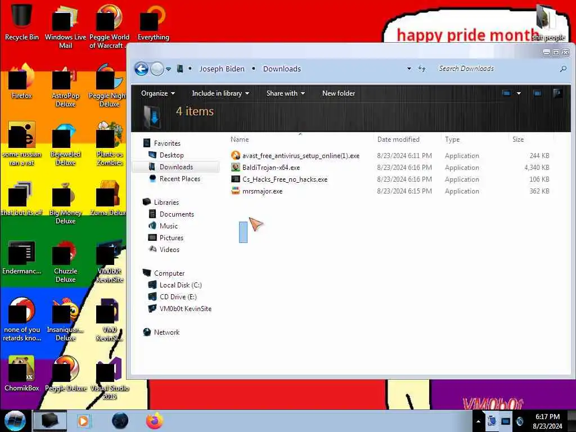The height and width of the screenshot is (432, 576).
Task: Click the Firefox desktop icon
Action: (x=22, y=80)
